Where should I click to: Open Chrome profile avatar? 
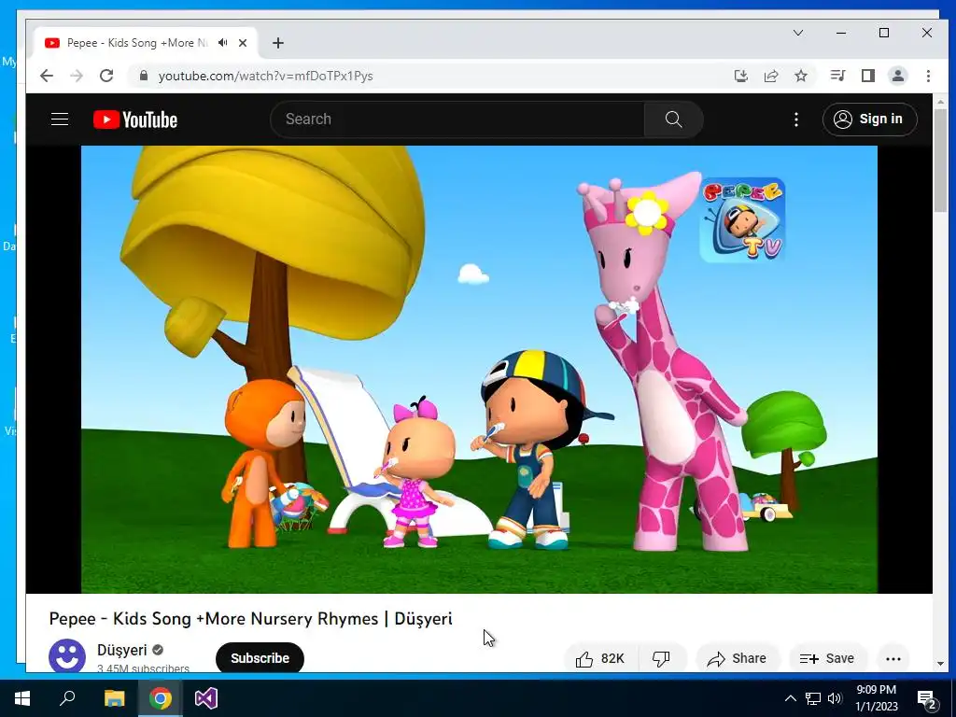click(x=897, y=76)
